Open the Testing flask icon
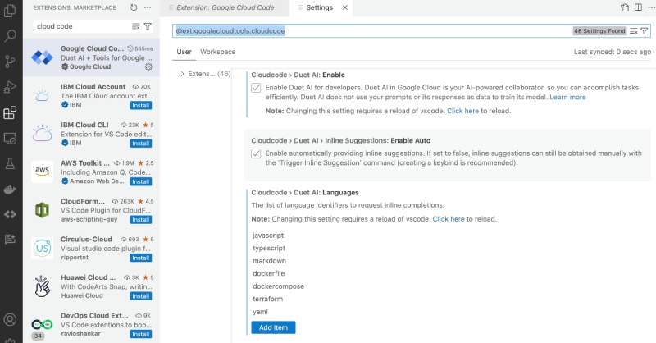The image size is (656, 343). [11, 163]
